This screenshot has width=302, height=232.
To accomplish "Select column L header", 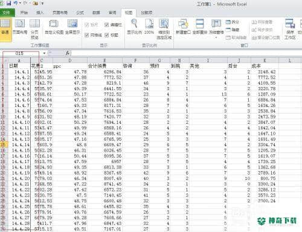I will point(290,60).
